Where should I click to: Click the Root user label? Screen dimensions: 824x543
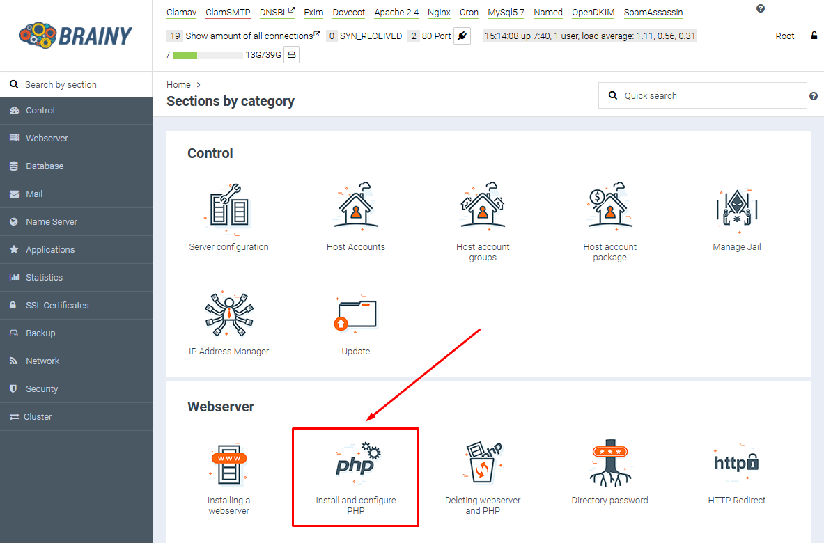(x=784, y=36)
